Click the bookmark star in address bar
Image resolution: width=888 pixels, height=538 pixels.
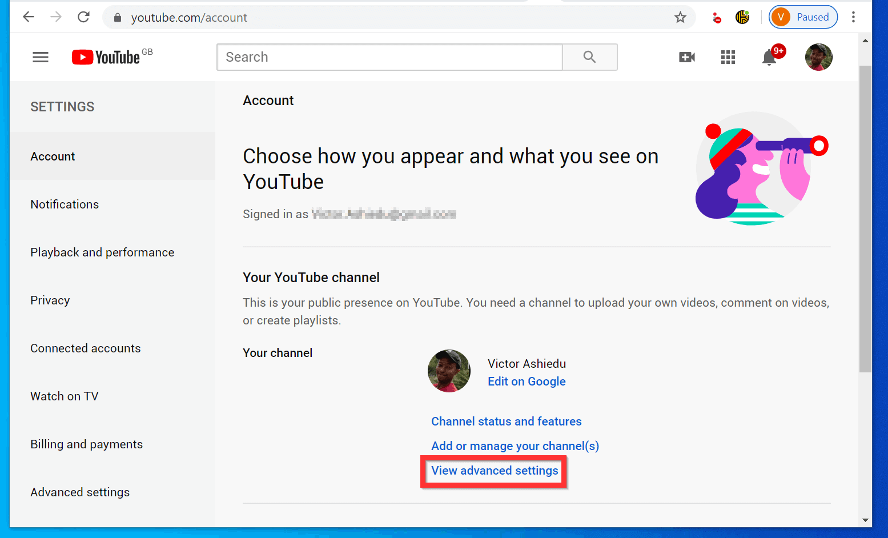(x=680, y=17)
